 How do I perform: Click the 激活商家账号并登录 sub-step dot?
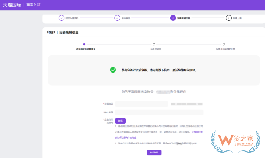point(84,44)
